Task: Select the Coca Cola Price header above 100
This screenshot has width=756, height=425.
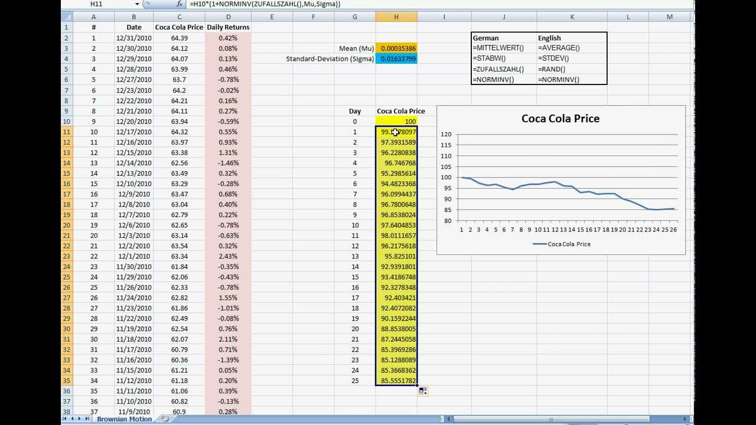Action: click(x=400, y=111)
